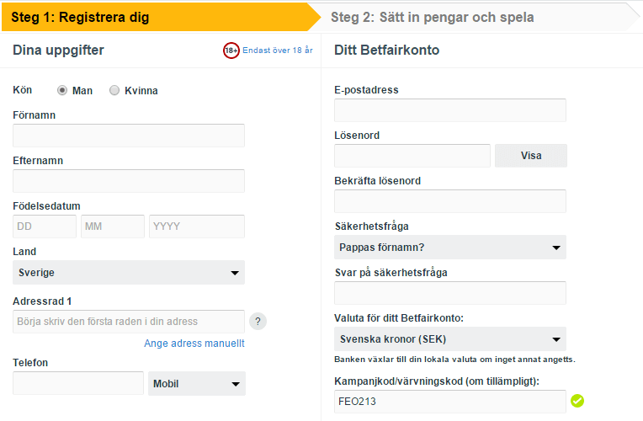Click the Ange adress manuellt link
Image resolution: width=643 pixels, height=421 pixels.
[194, 343]
